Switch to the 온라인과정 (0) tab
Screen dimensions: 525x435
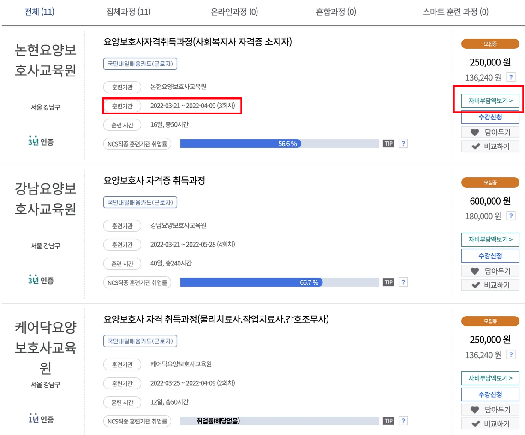point(234,12)
